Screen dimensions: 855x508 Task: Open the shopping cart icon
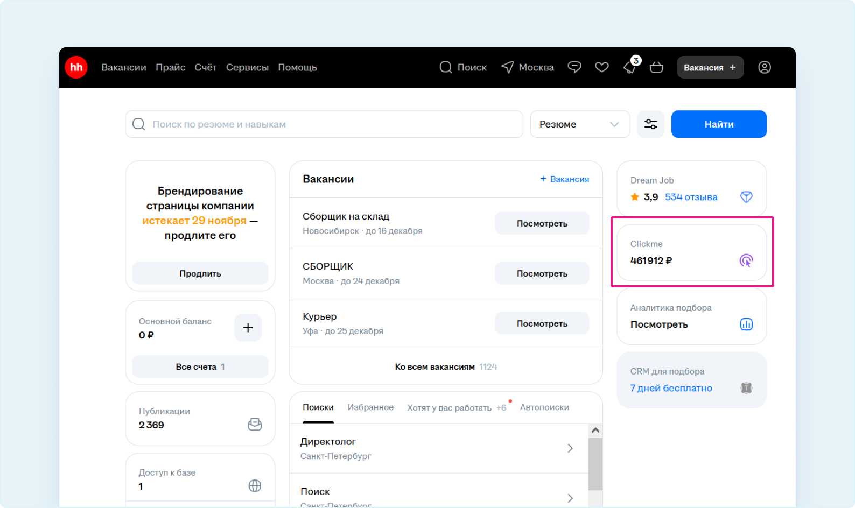pyautogui.click(x=656, y=67)
